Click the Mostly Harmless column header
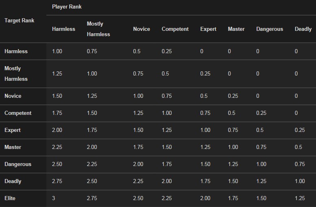Screen dimensions: 316x207 tap(98, 29)
